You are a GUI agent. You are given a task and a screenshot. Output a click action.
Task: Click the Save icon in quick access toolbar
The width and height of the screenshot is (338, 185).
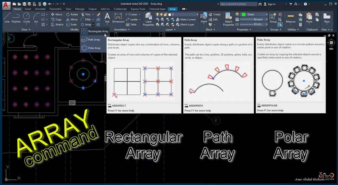[x=24, y=4]
